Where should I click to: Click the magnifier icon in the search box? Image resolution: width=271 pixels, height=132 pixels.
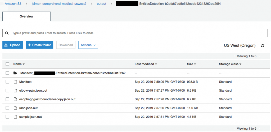click(7, 33)
